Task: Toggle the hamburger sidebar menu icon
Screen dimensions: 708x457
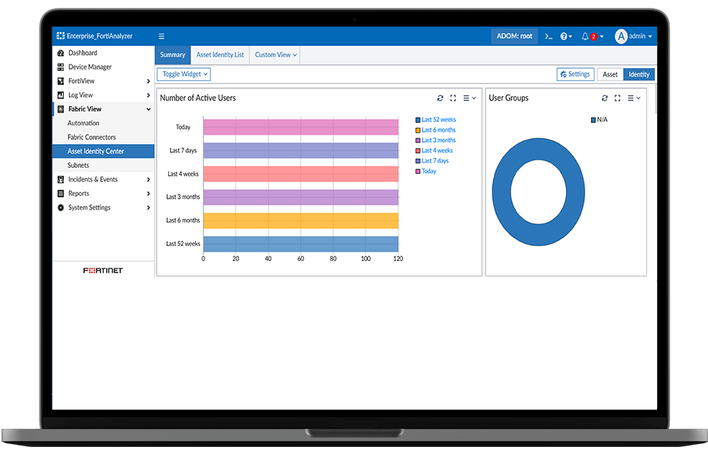Action: [161, 36]
